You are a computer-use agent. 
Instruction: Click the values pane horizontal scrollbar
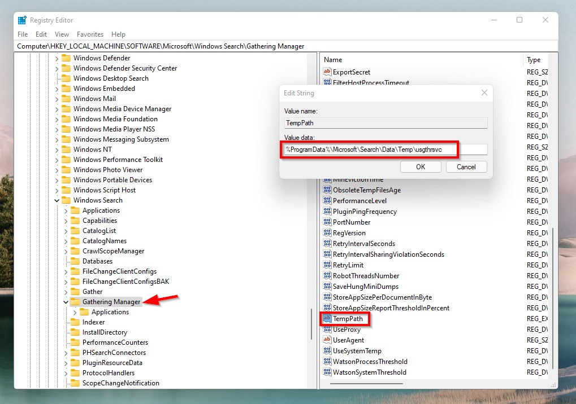366,384
